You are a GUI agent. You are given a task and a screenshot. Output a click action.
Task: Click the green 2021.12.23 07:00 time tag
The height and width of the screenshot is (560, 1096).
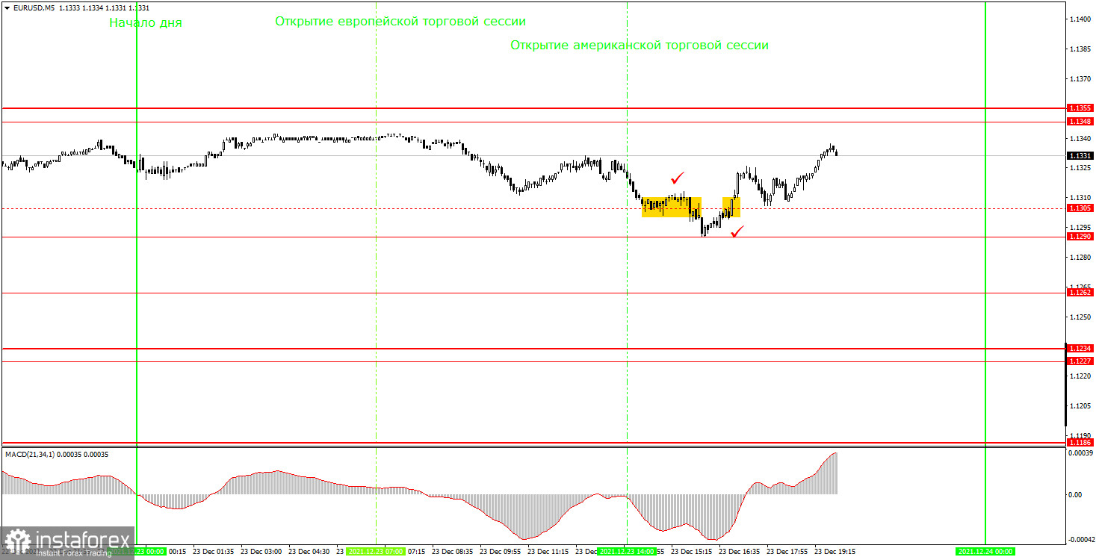376,552
